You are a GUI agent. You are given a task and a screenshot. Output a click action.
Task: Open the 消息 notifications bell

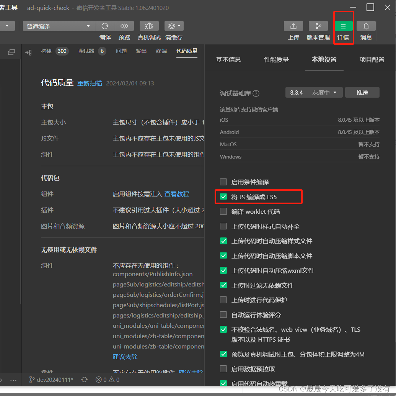(366, 26)
